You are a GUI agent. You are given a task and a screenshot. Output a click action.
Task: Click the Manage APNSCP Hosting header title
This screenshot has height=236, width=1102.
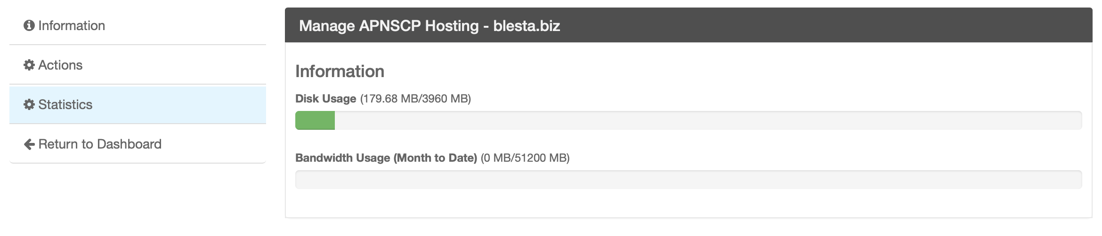coord(389,26)
